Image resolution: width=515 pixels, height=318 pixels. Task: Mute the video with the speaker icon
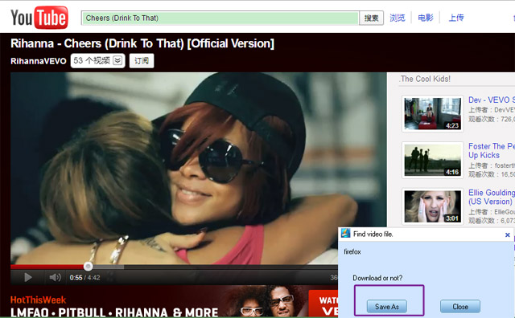point(55,277)
